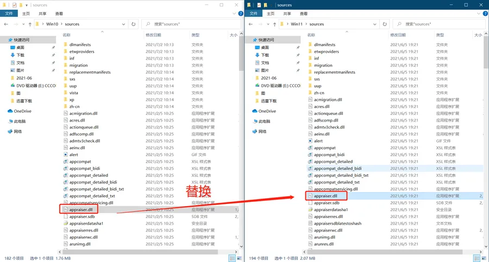Click scroll right arrow in Win11 file list
Screen dimensions: 489x262
pyautogui.click(x=481, y=252)
